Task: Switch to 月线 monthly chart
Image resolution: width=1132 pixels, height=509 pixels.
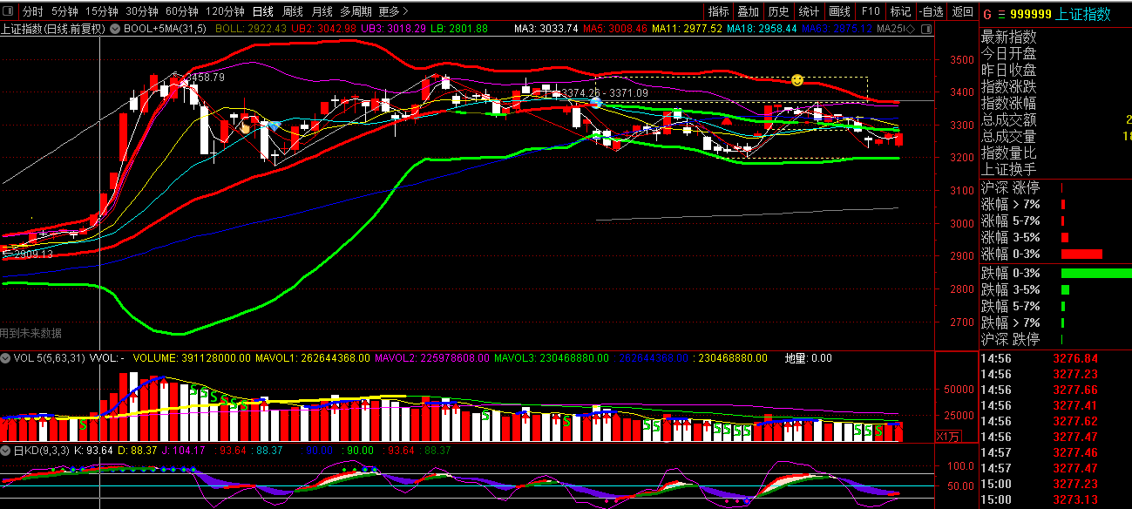Action: (x=322, y=11)
